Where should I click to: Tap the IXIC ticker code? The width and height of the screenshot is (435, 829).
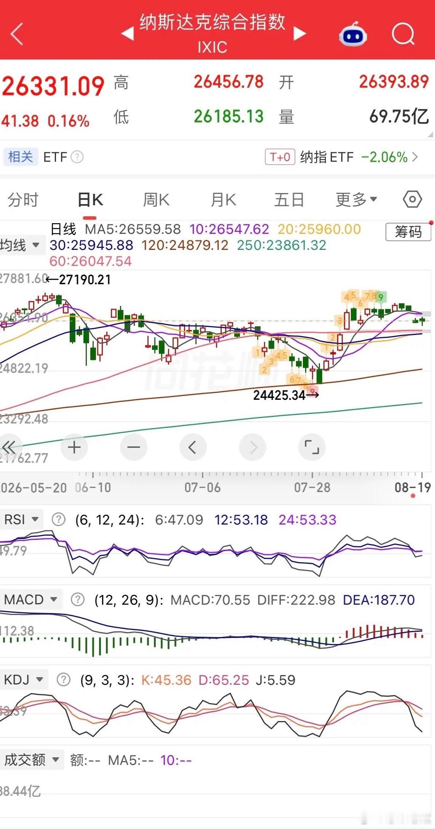click(212, 47)
